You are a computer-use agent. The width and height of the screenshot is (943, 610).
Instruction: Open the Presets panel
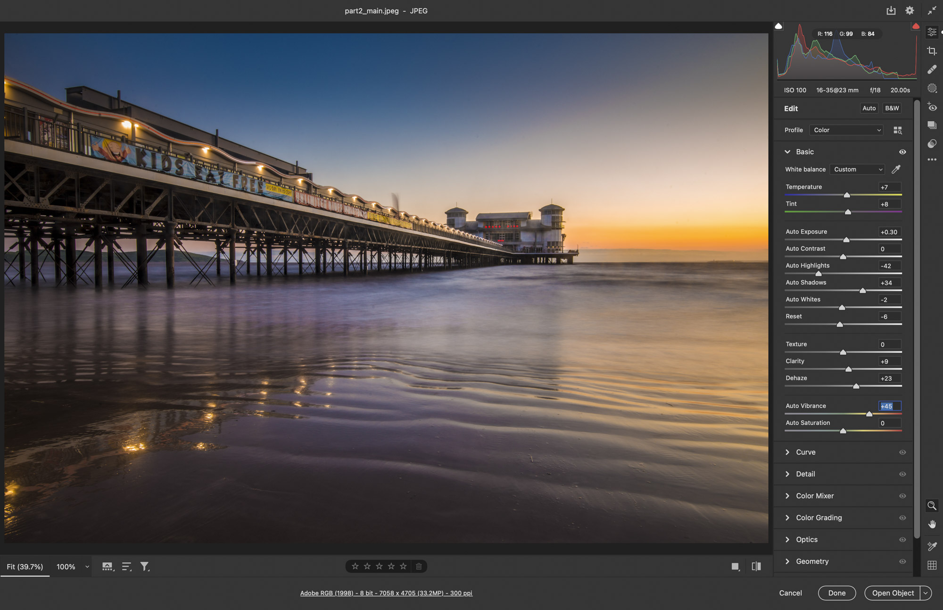coord(932,125)
